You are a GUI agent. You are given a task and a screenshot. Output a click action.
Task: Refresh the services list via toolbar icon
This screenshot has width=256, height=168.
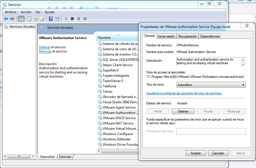[36, 19]
